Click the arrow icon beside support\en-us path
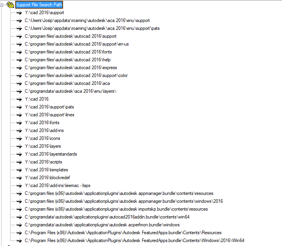This screenshot has height=246, width=282. [19, 44]
